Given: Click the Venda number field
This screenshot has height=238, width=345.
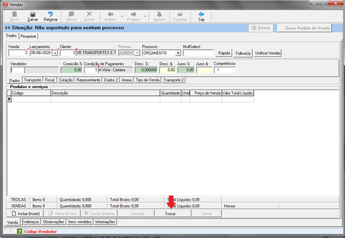Looking at the screenshot, I should click(18, 53).
